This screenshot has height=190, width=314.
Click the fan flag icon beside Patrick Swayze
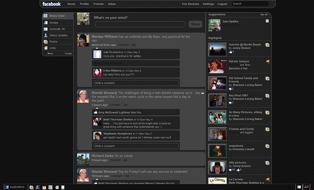pos(268,61)
